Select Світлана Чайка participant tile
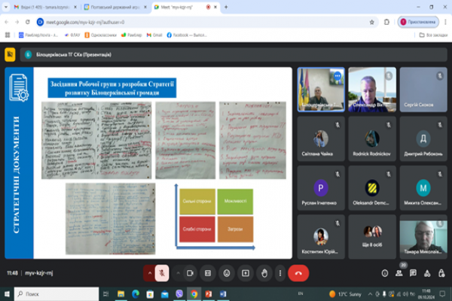Image resolution: width=452 pixels, height=301 pixels. [321, 138]
